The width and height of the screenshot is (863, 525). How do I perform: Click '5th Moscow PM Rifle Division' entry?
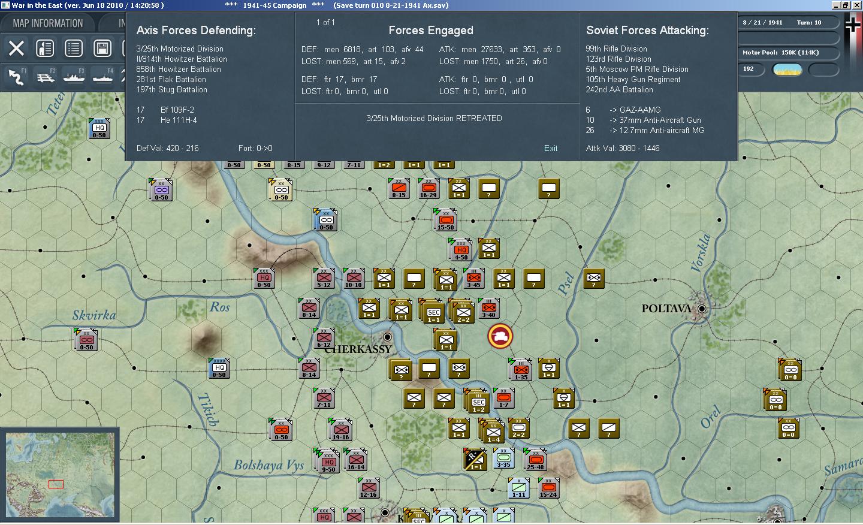coord(637,69)
